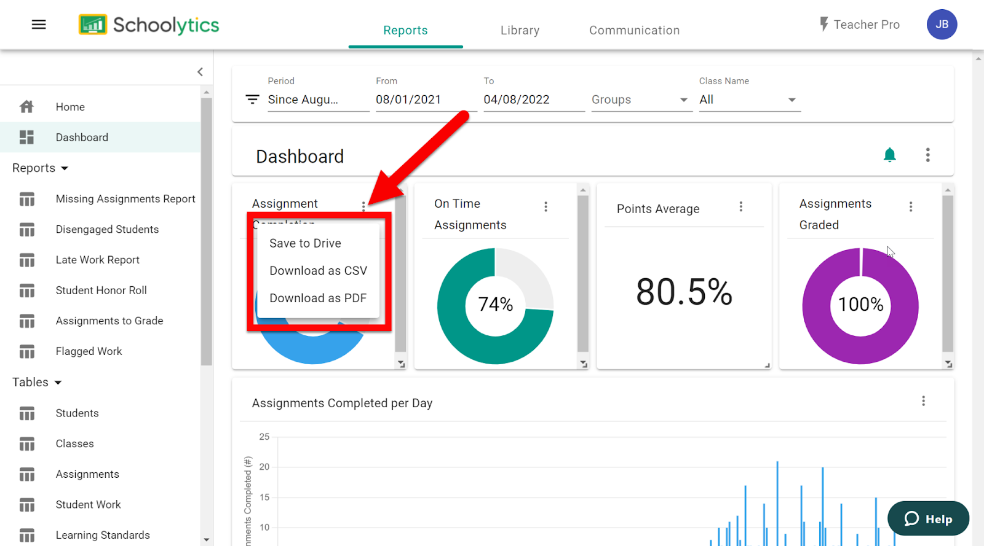Choose Save to Drive from the menu
984x546 pixels.
point(318,243)
